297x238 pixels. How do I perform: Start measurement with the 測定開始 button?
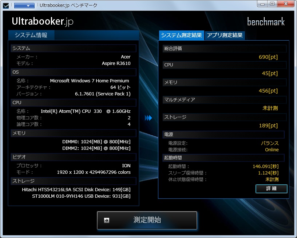click(147, 220)
